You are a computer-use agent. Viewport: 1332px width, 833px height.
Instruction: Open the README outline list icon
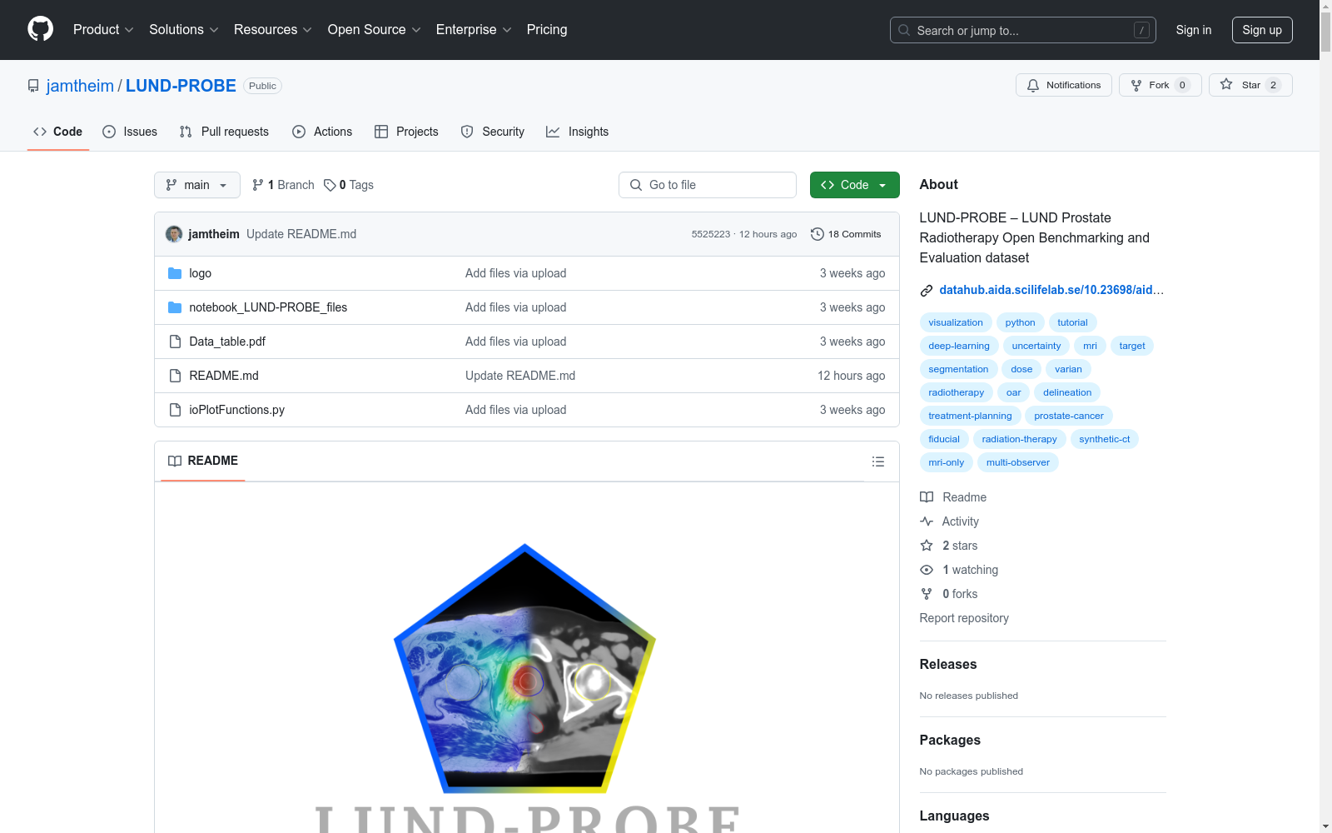(877, 461)
